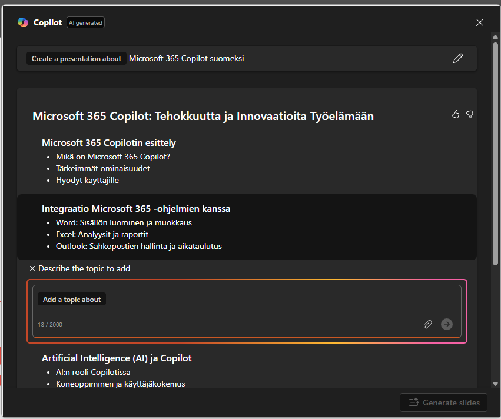
Task: Click the 'Create a presentation about' label
Action: click(77, 59)
